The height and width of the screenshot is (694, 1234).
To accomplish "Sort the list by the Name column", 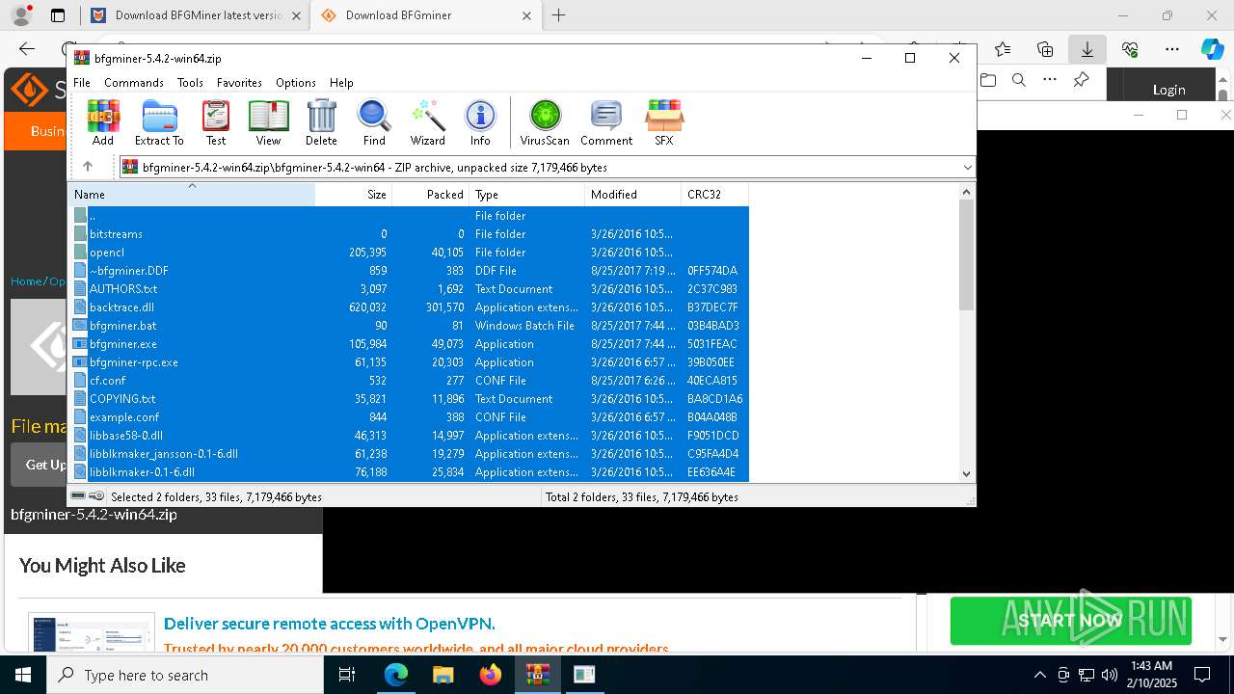I will coord(192,195).
